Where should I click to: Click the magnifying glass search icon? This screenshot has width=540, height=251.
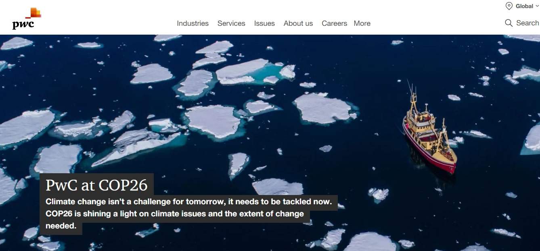point(509,23)
